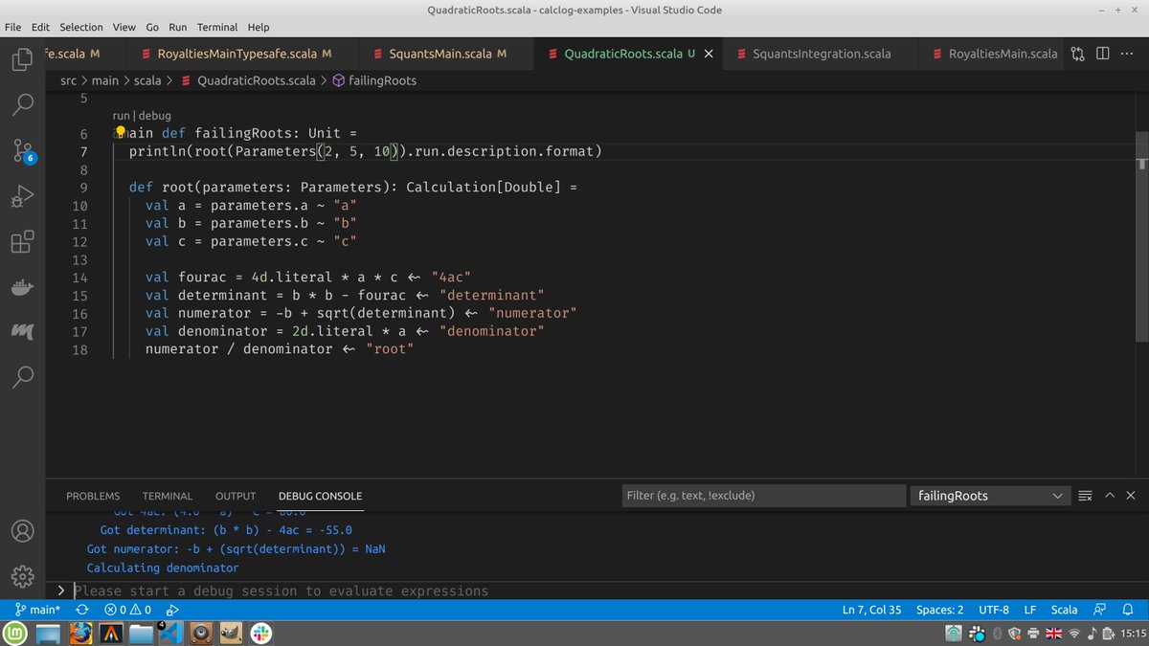
Task: Synchronize changes in the status bar
Action: tap(82, 610)
